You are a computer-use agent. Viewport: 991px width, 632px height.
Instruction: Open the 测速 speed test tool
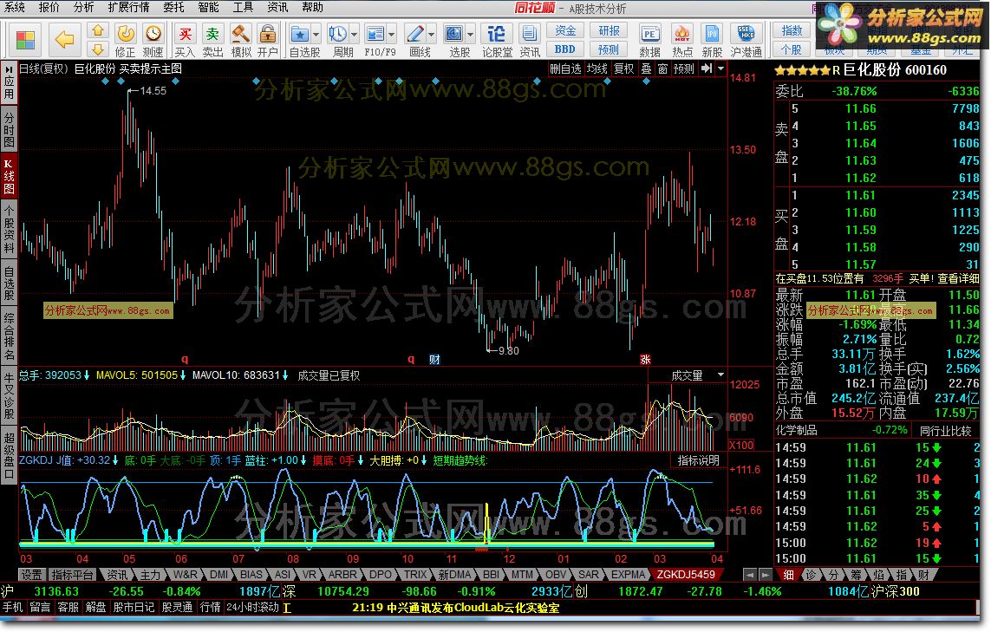tap(153, 41)
